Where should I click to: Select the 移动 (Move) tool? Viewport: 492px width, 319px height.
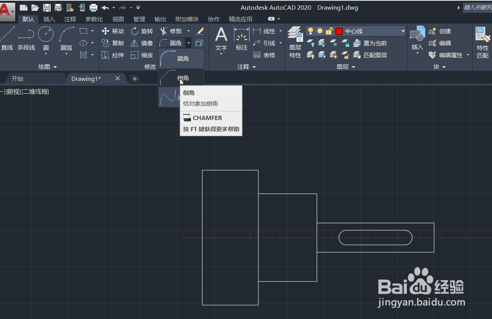(x=113, y=31)
